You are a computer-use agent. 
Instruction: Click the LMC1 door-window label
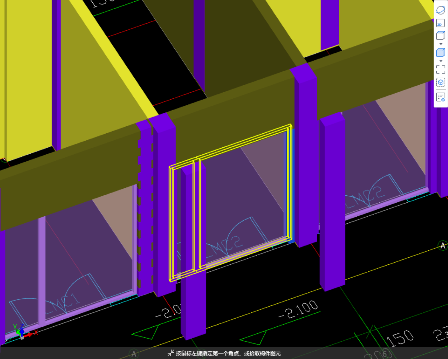coord(62,304)
